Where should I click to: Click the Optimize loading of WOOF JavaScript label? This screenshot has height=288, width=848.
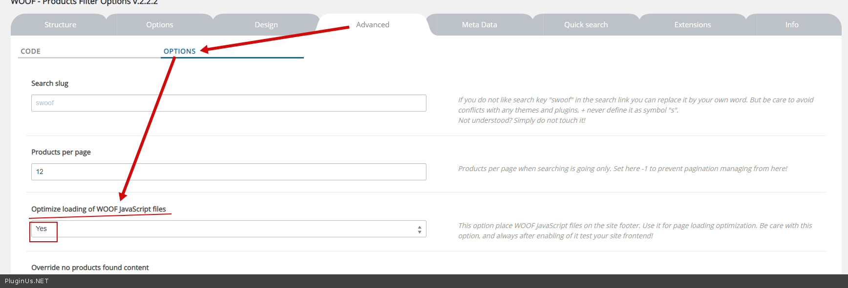(99, 209)
